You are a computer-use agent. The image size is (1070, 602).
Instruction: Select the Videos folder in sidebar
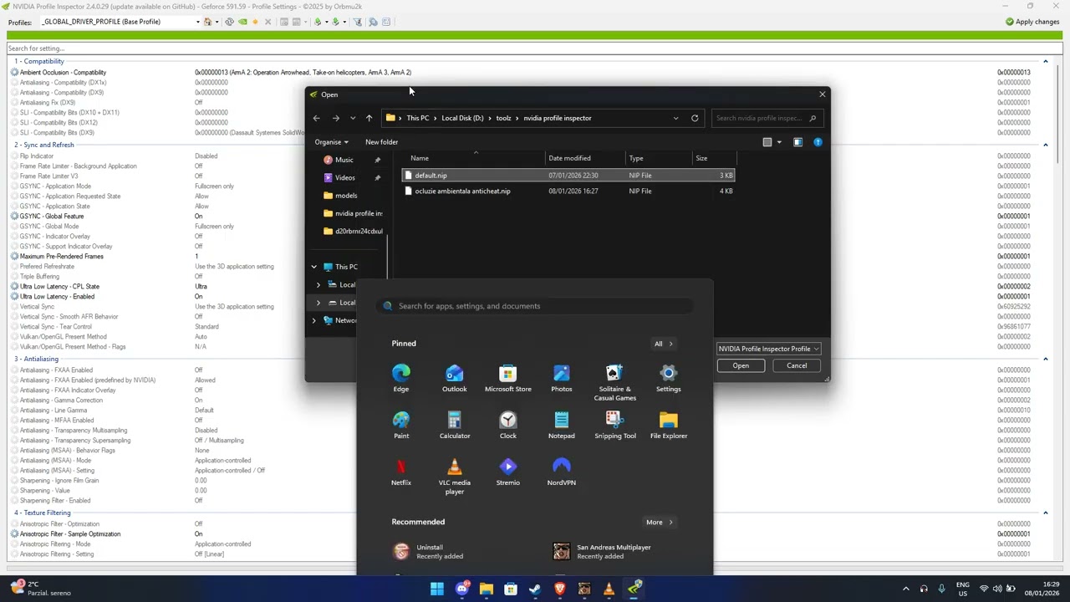point(344,177)
